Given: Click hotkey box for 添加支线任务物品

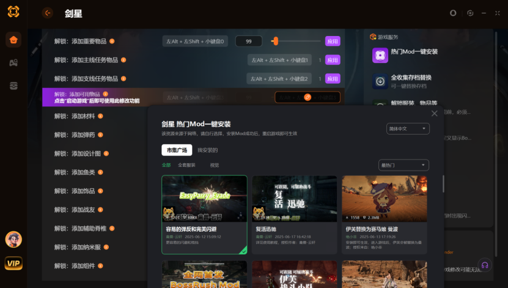Looking at the screenshot, I should [x=281, y=79].
